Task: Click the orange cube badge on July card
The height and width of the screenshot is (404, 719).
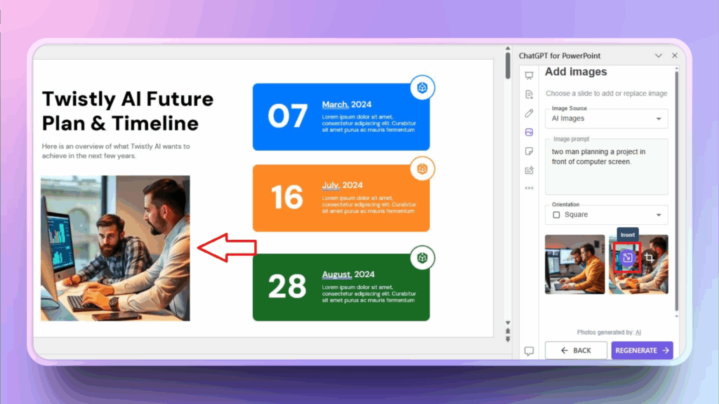Action: [422, 169]
